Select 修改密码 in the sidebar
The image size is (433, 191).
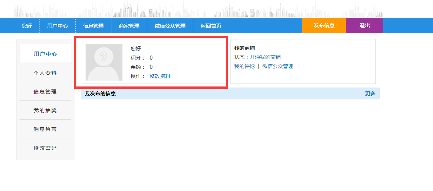(45, 148)
